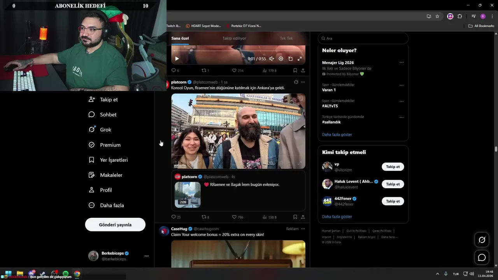This screenshot has height=280, width=498.
Task: Click the page vertical scrollbar thumb
Action: 496,149
